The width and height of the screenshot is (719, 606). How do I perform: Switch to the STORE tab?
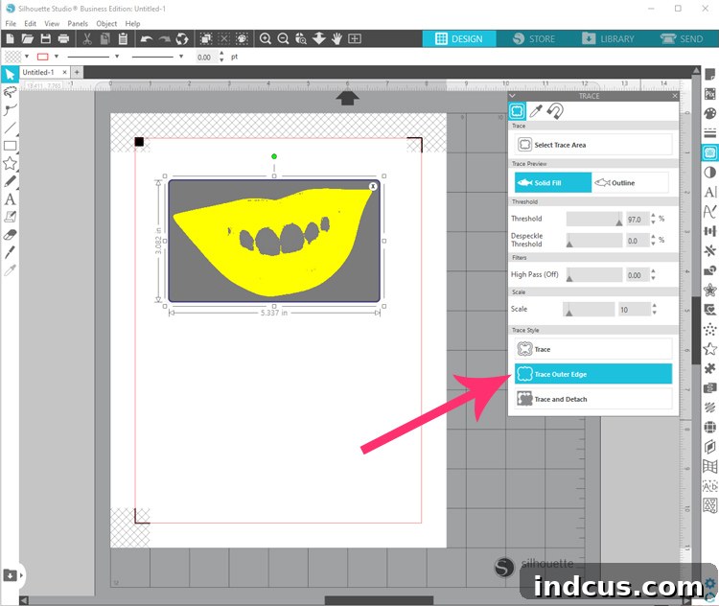point(534,38)
